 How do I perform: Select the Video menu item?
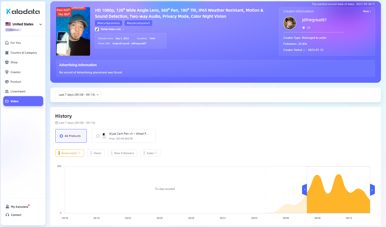[x=23, y=101]
